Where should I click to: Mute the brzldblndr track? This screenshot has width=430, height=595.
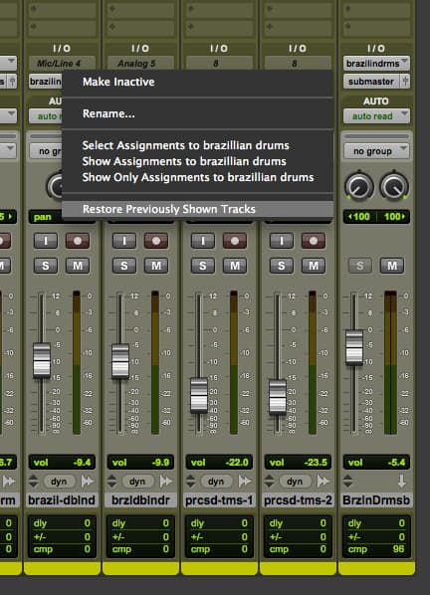pos(156,266)
